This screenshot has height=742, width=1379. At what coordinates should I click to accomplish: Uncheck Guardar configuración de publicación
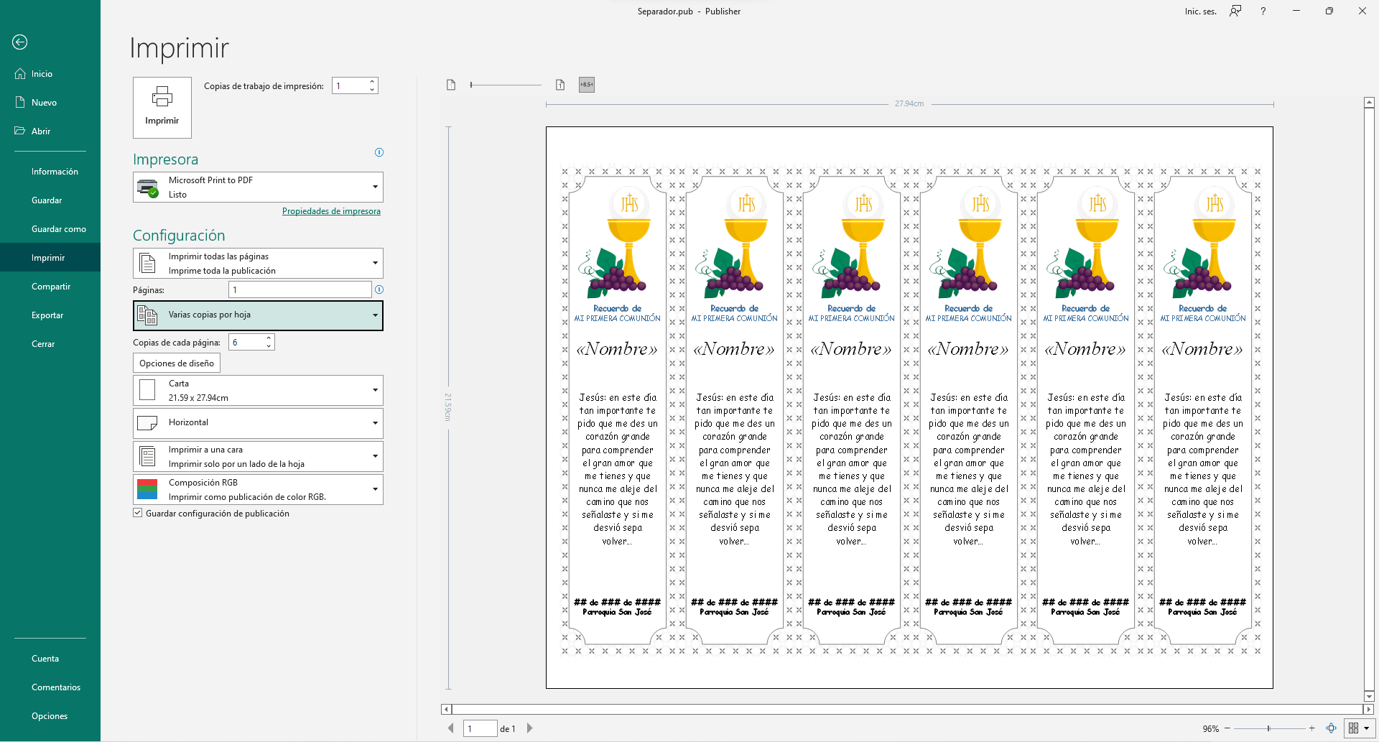click(x=138, y=514)
